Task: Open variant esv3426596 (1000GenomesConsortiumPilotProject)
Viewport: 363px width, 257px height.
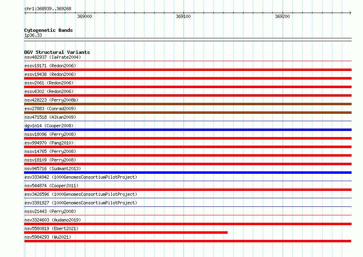Action: pos(81,194)
